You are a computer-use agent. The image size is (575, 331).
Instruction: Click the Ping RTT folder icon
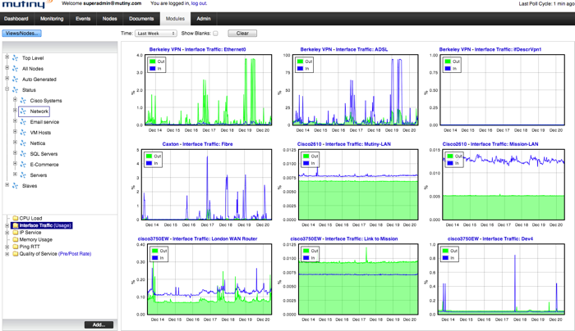[x=16, y=247]
